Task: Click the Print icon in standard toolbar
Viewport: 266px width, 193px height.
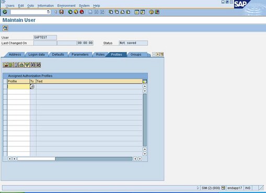Action: pyautogui.click(x=90, y=12)
